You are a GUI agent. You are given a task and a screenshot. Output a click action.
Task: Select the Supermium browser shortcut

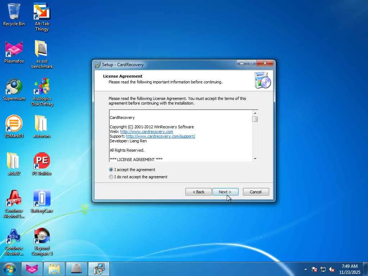(14, 89)
